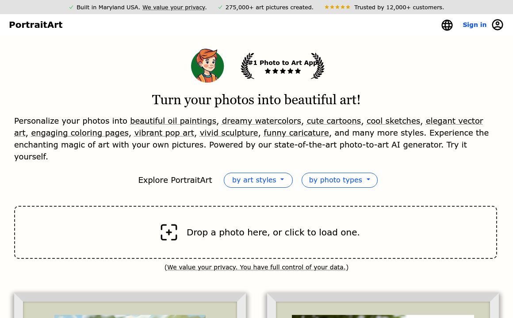The width and height of the screenshot is (513, 318).
Task: Open the beautiful oil paintings link
Action: (x=173, y=121)
